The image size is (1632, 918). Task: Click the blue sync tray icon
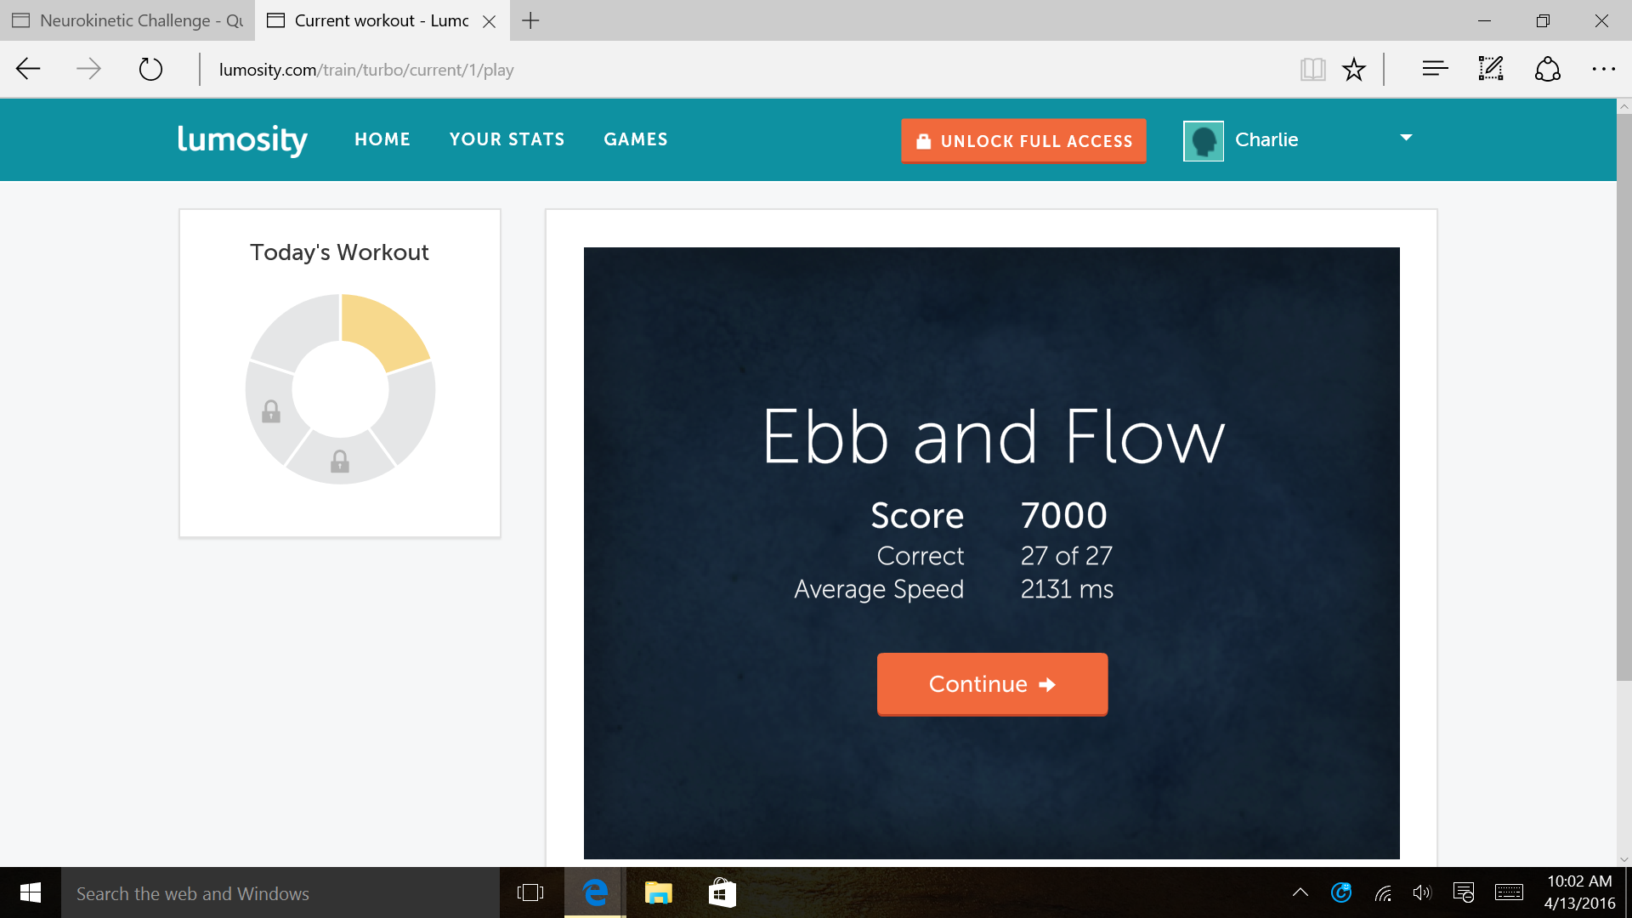pyautogui.click(x=1341, y=892)
